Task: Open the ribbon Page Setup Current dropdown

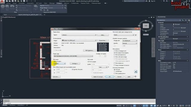Action: pyautogui.click(x=52, y=8)
